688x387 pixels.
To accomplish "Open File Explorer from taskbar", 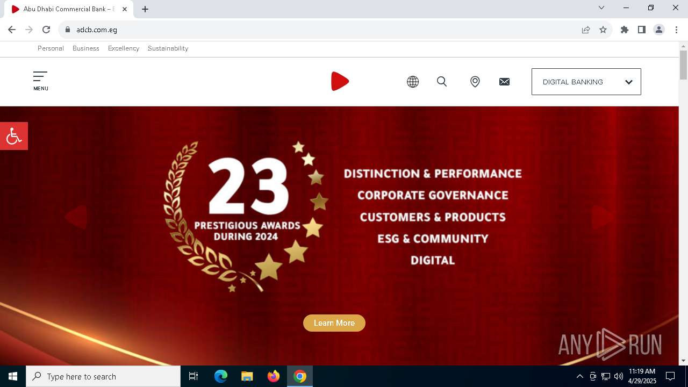I will (247, 376).
